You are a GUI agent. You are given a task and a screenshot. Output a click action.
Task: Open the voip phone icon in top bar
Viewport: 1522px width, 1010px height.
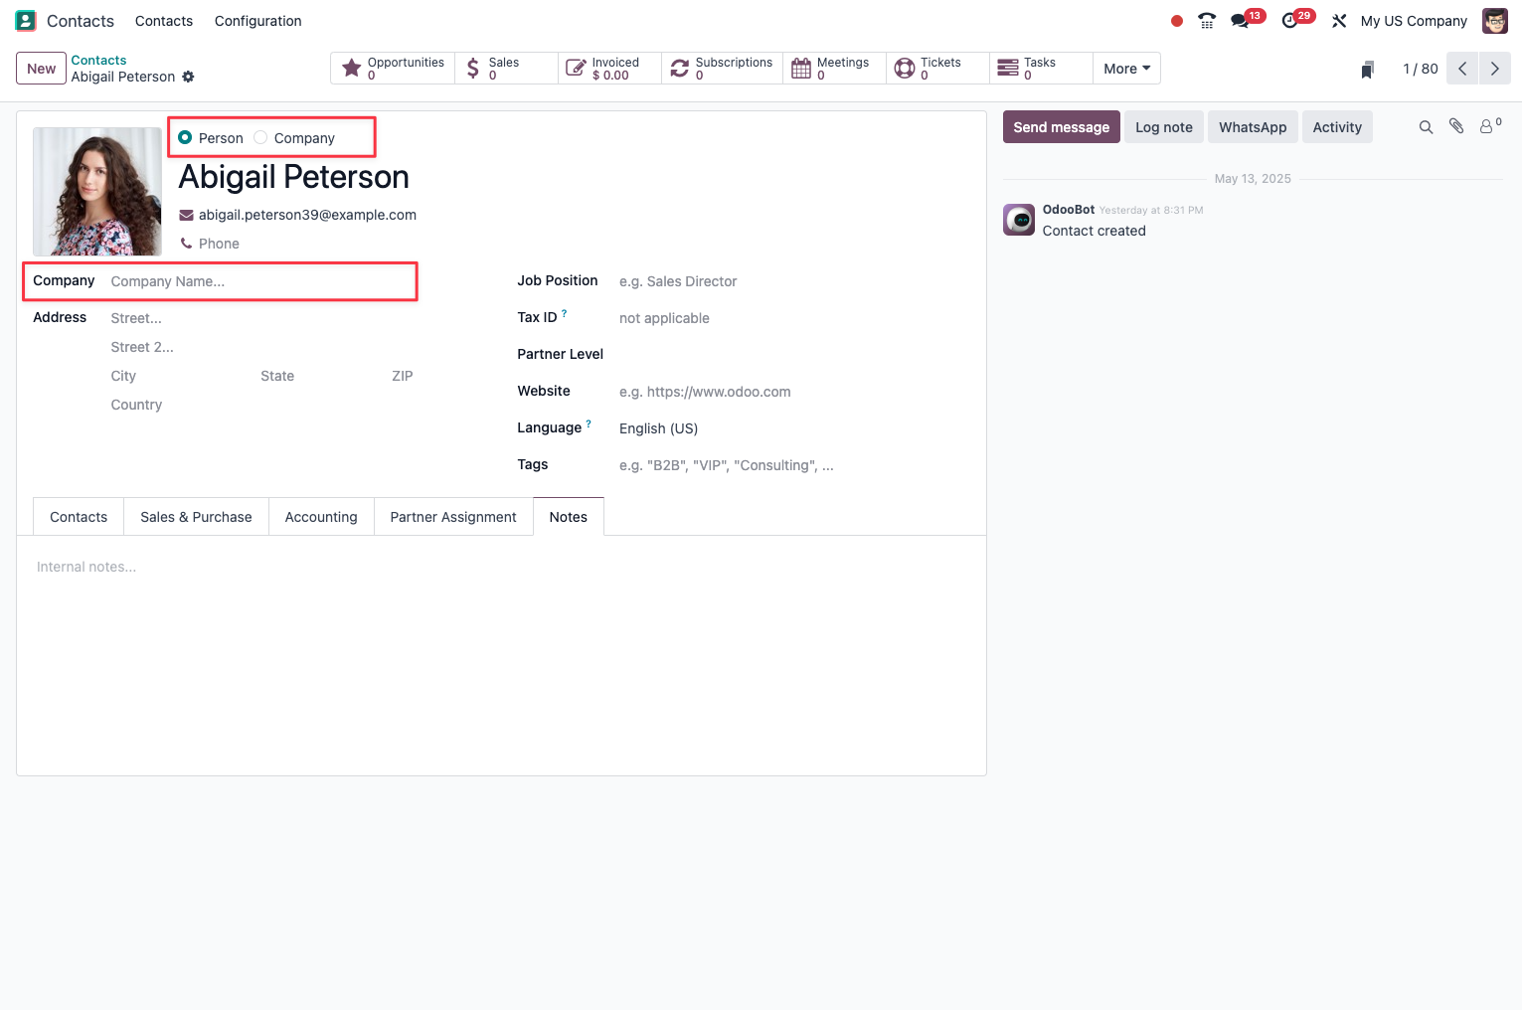1207,21
